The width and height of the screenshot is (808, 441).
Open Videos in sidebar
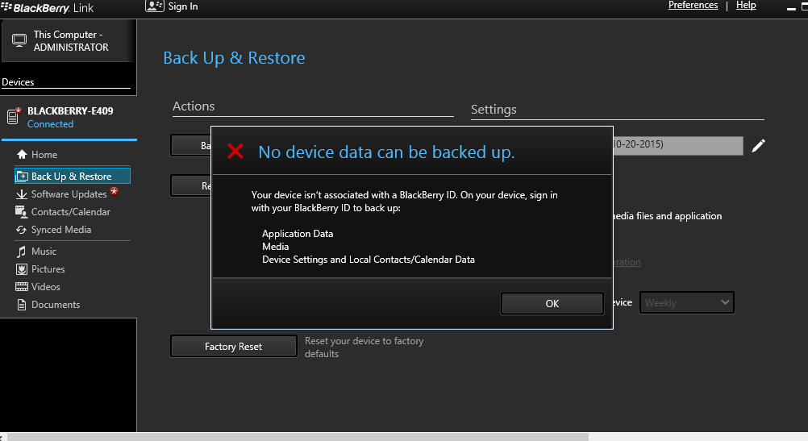[45, 287]
